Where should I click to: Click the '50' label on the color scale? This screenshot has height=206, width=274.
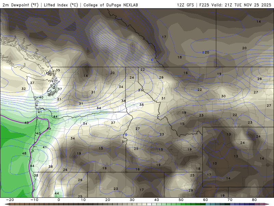point(181,200)
